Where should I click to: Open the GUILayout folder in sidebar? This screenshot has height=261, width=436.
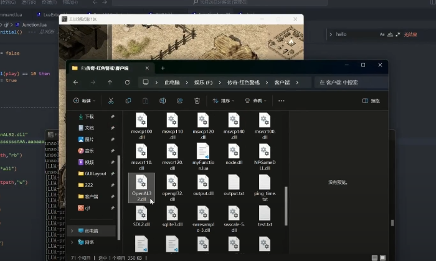point(95,173)
